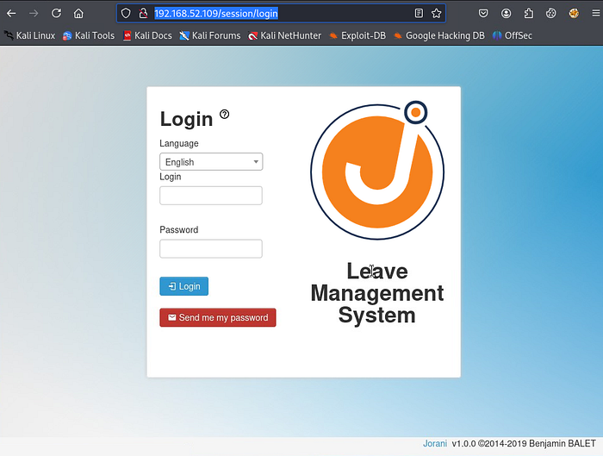Click the orange Jorani logo image
The image size is (603, 456).
coord(377,171)
